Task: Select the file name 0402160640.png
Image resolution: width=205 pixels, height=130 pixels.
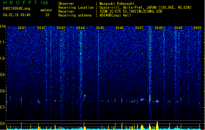Action: point(17,9)
